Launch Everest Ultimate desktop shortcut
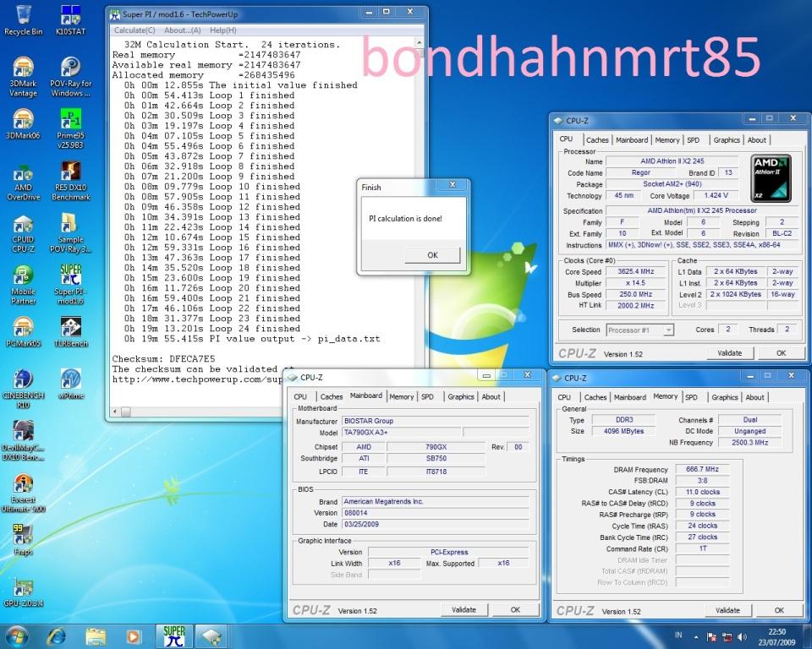 point(24,494)
